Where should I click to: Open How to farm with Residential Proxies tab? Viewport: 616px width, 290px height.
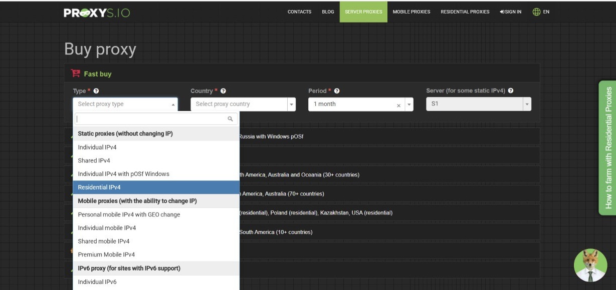click(x=607, y=148)
